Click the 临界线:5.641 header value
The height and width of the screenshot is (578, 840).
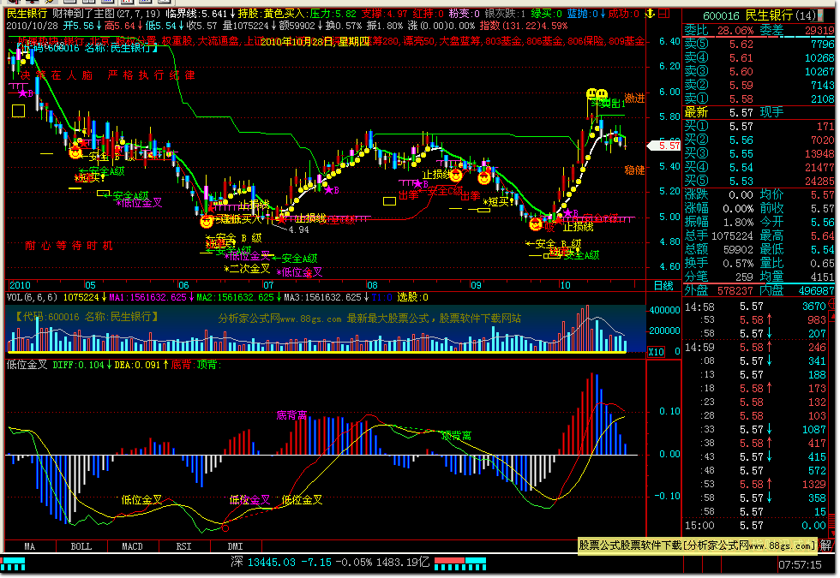coord(196,14)
